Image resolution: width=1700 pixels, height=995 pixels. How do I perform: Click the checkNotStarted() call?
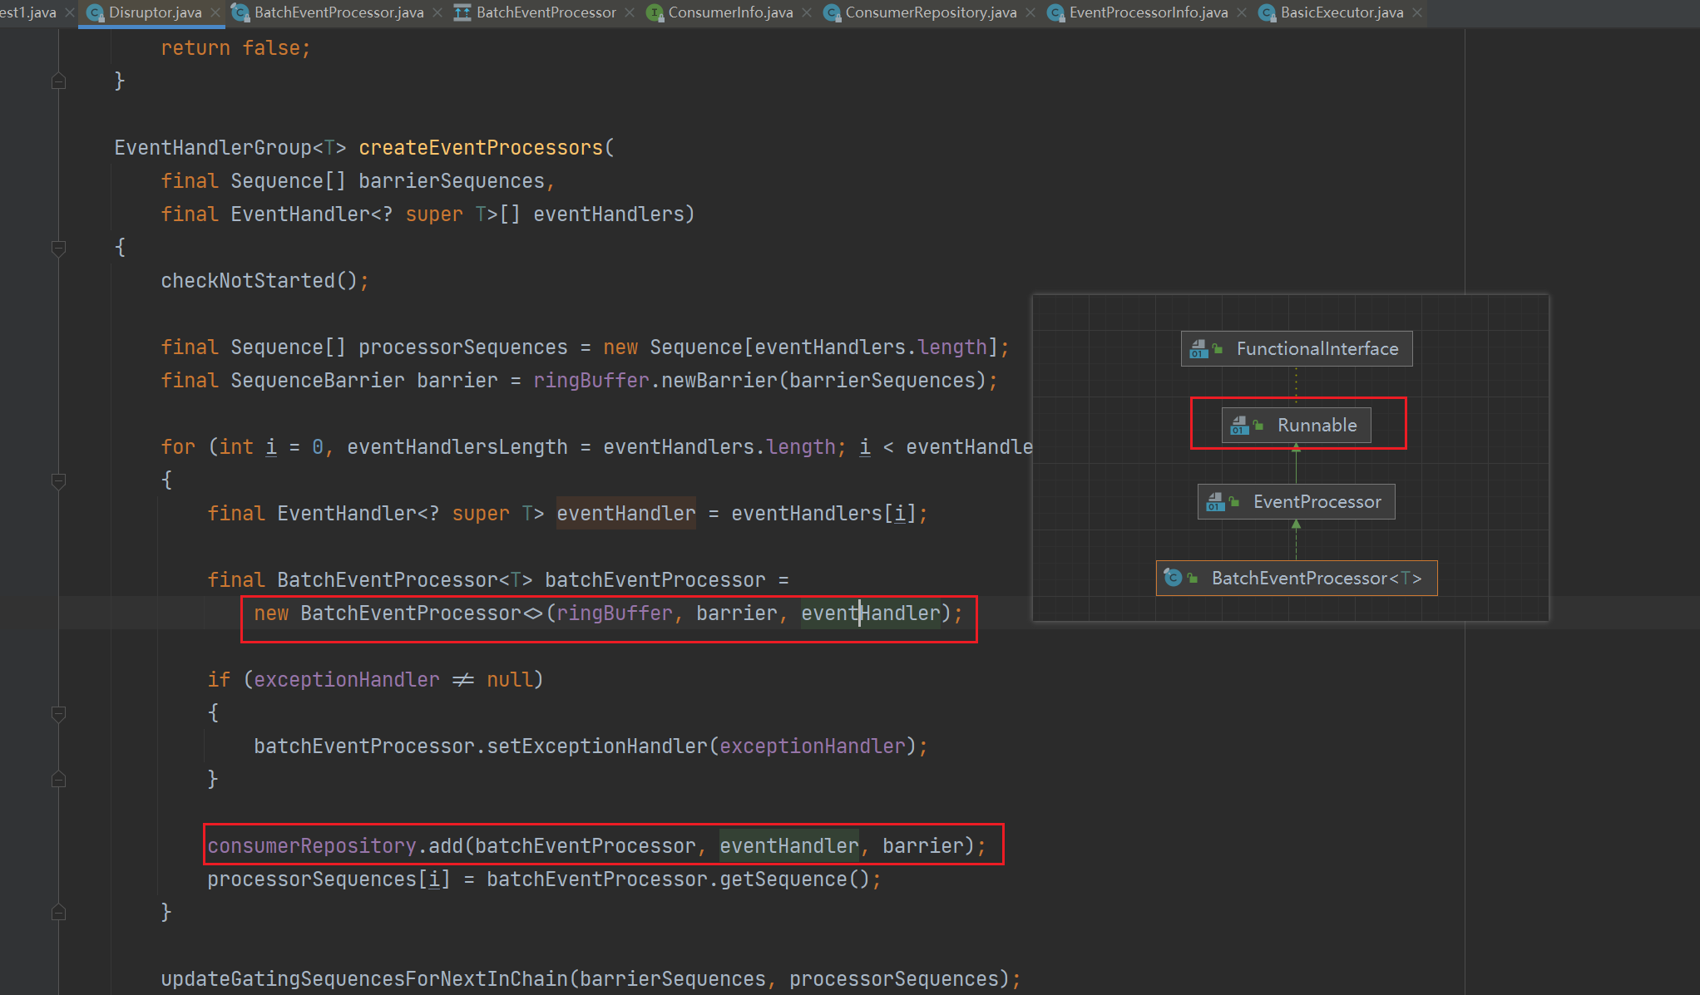click(x=264, y=281)
